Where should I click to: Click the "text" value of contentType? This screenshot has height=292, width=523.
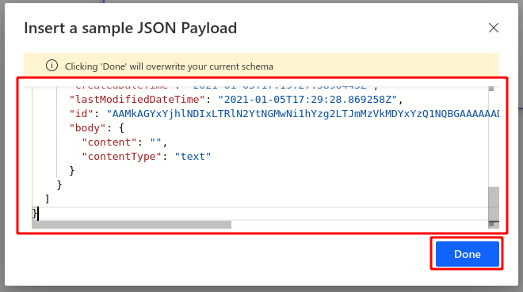[x=193, y=157]
